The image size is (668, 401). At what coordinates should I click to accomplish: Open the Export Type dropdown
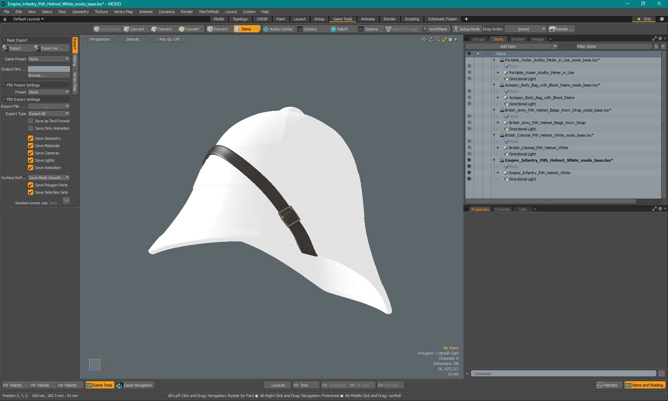[49, 114]
